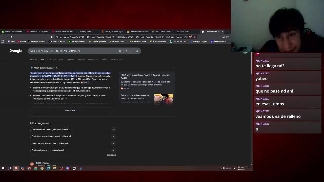Open the volume control in system tray
Image resolution: width=324 pixels, height=182 pixels.
pos(230,168)
